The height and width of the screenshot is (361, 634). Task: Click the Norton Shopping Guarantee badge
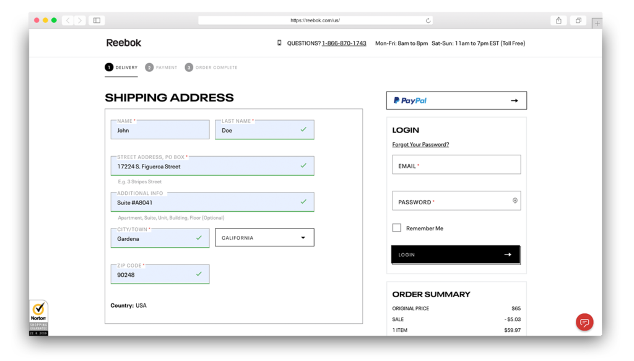pos(38,318)
